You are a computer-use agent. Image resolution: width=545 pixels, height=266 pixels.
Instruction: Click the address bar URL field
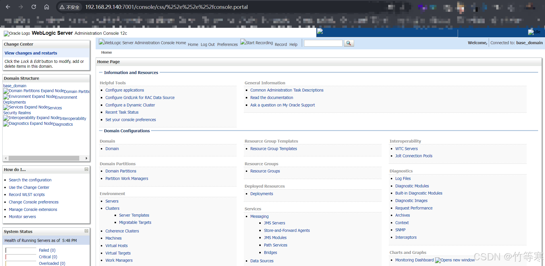pyautogui.click(x=166, y=7)
